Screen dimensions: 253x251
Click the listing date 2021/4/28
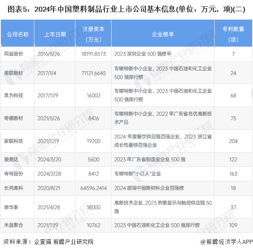point(49,207)
